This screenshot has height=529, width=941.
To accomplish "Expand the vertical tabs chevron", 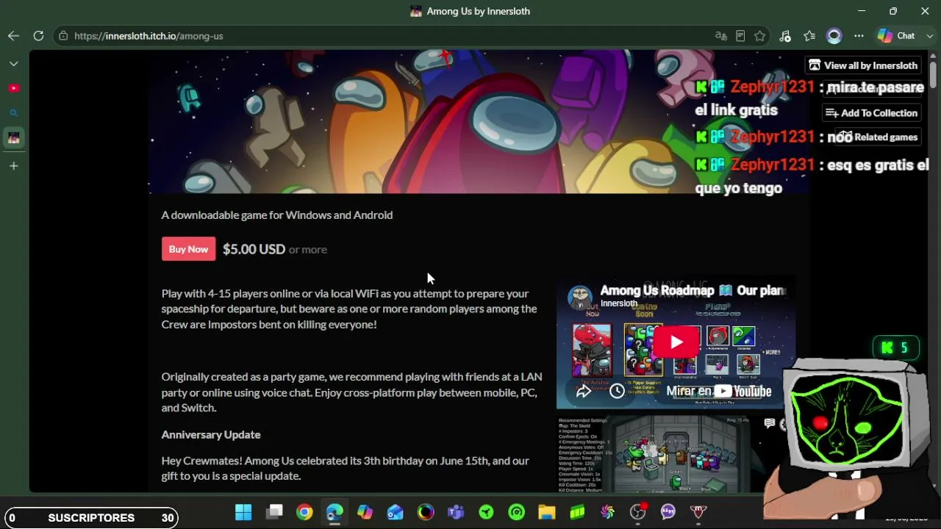I will point(14,64).
